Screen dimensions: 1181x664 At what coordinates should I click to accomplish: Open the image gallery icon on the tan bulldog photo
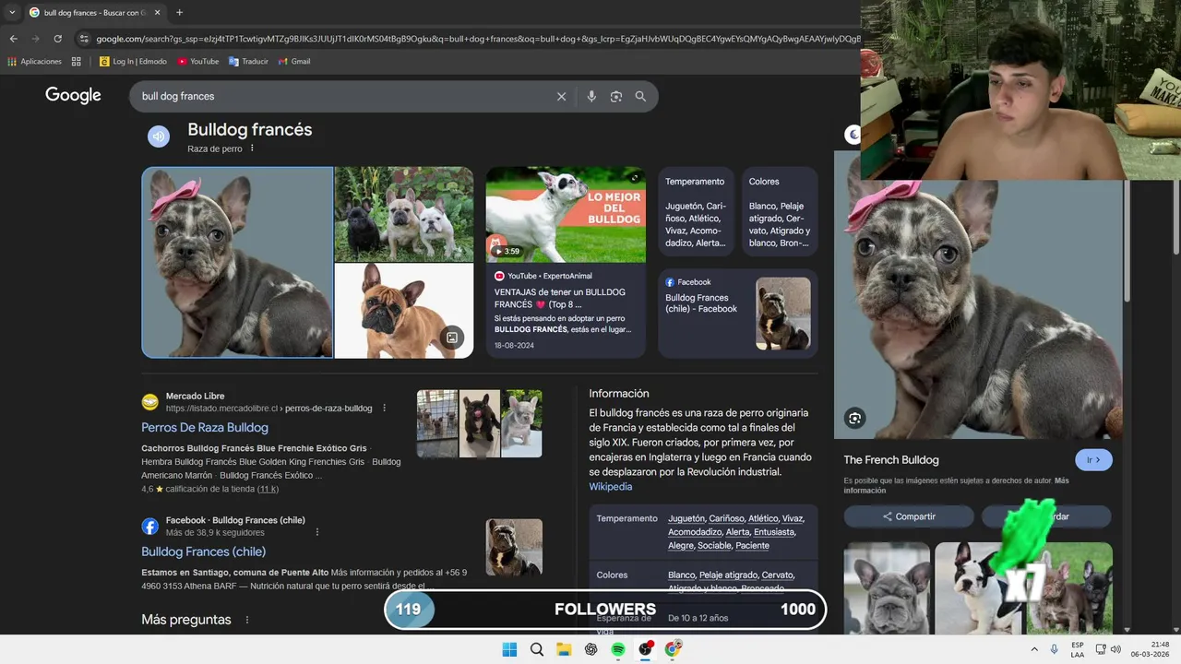pyautogui.click(x=452, y=338)
